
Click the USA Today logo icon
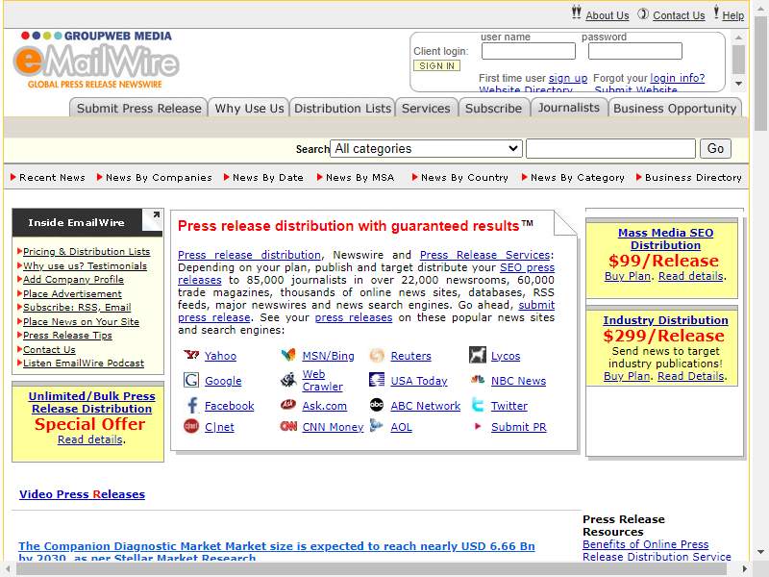[x=377, y=379]
